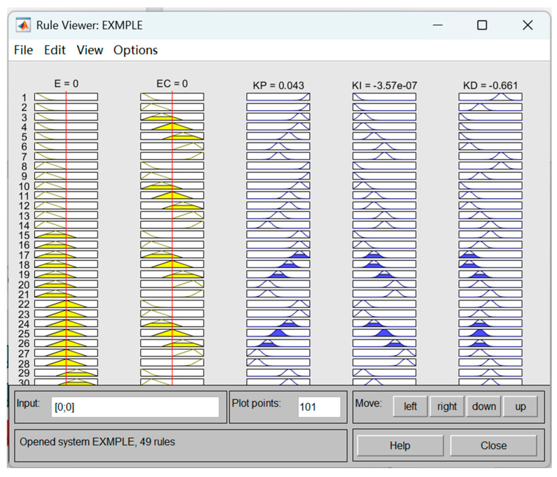Screen dimensions: 557x477
Task: Open Help for the Rule Viewer
Action: pos(400,445)
